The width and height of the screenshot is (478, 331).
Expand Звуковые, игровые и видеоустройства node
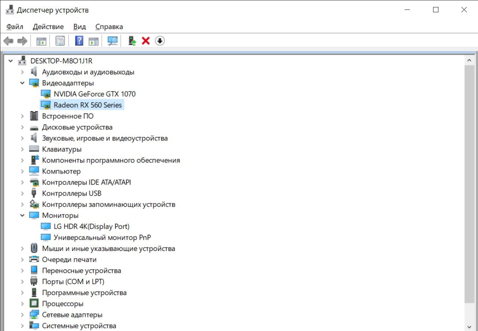pos(22,138)
